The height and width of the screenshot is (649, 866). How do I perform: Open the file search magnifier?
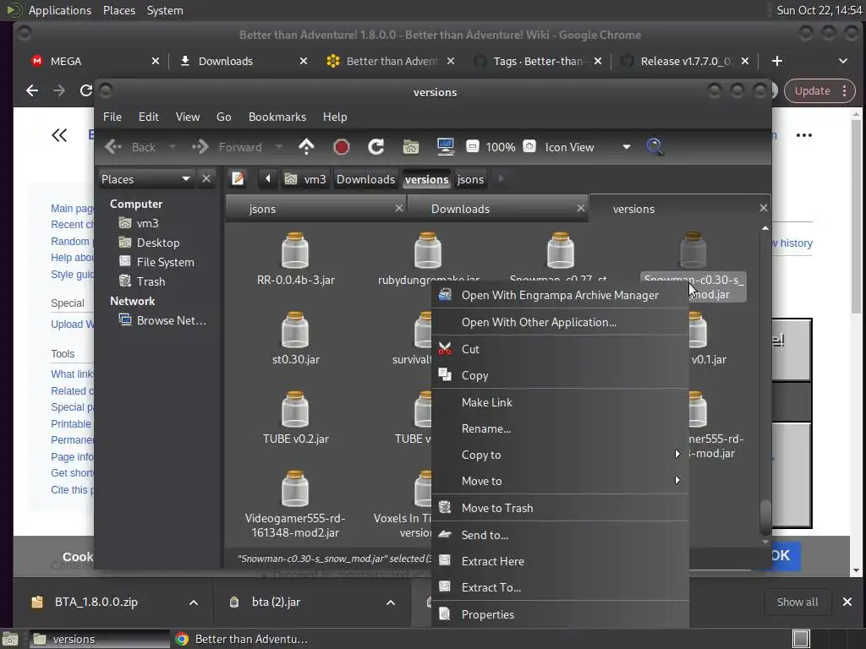[x=655, y=147]
